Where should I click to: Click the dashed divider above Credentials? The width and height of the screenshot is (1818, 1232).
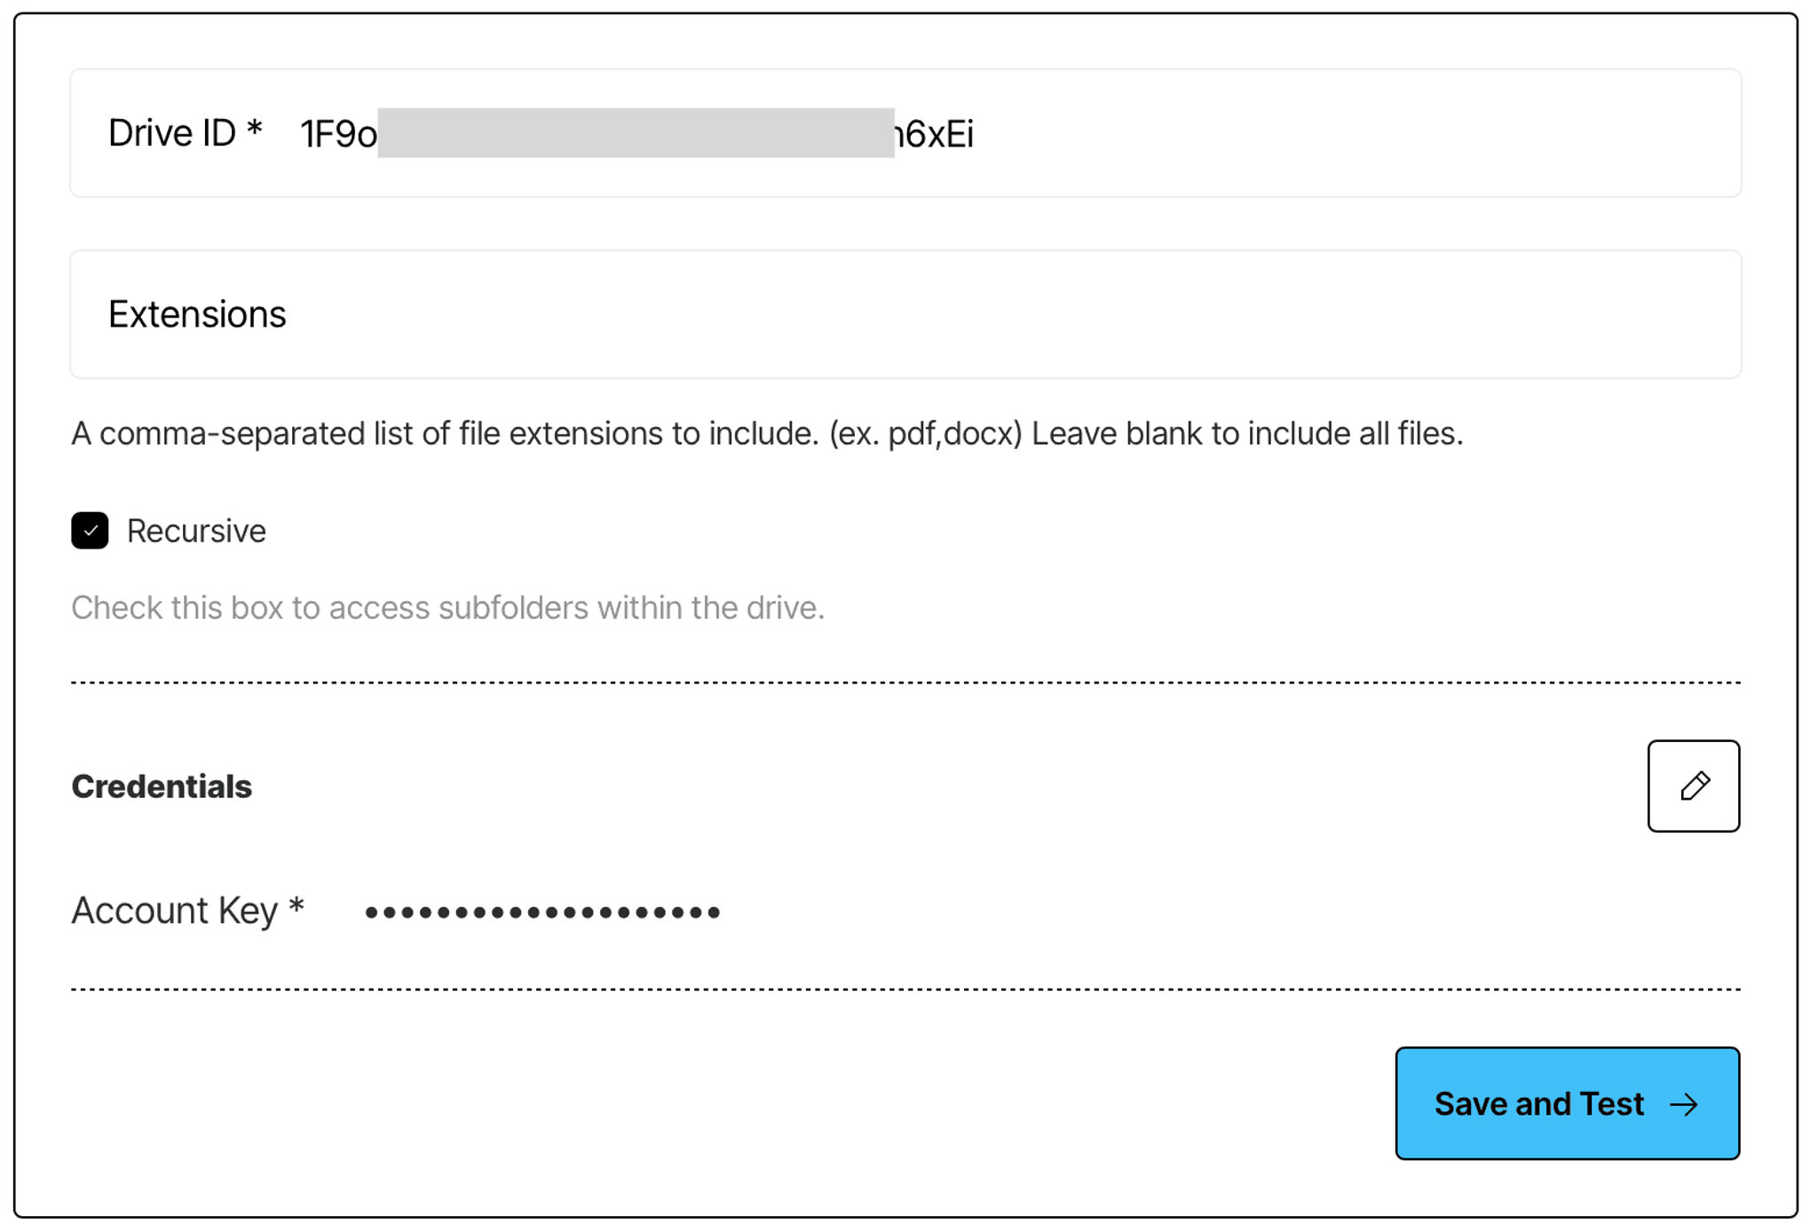pos(905,683)
